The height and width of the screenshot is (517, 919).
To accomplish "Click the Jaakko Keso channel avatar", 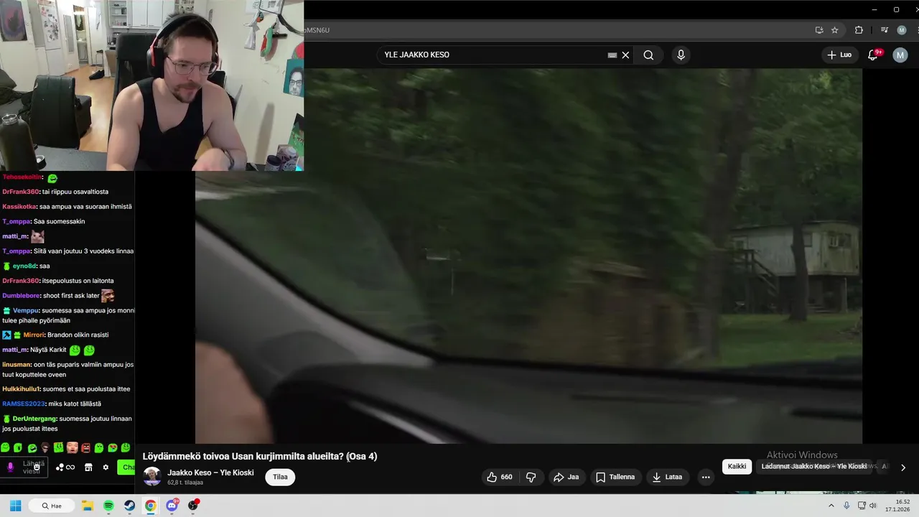I will coord(151,476).
